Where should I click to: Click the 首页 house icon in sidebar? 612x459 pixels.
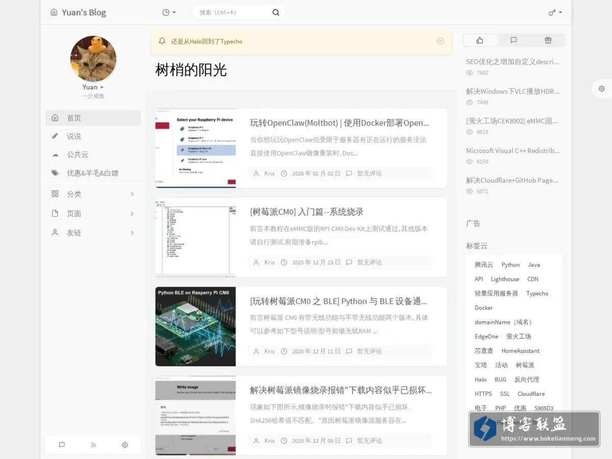[x=55, y=118]
